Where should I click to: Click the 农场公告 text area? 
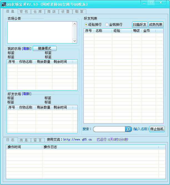[40, 32]
